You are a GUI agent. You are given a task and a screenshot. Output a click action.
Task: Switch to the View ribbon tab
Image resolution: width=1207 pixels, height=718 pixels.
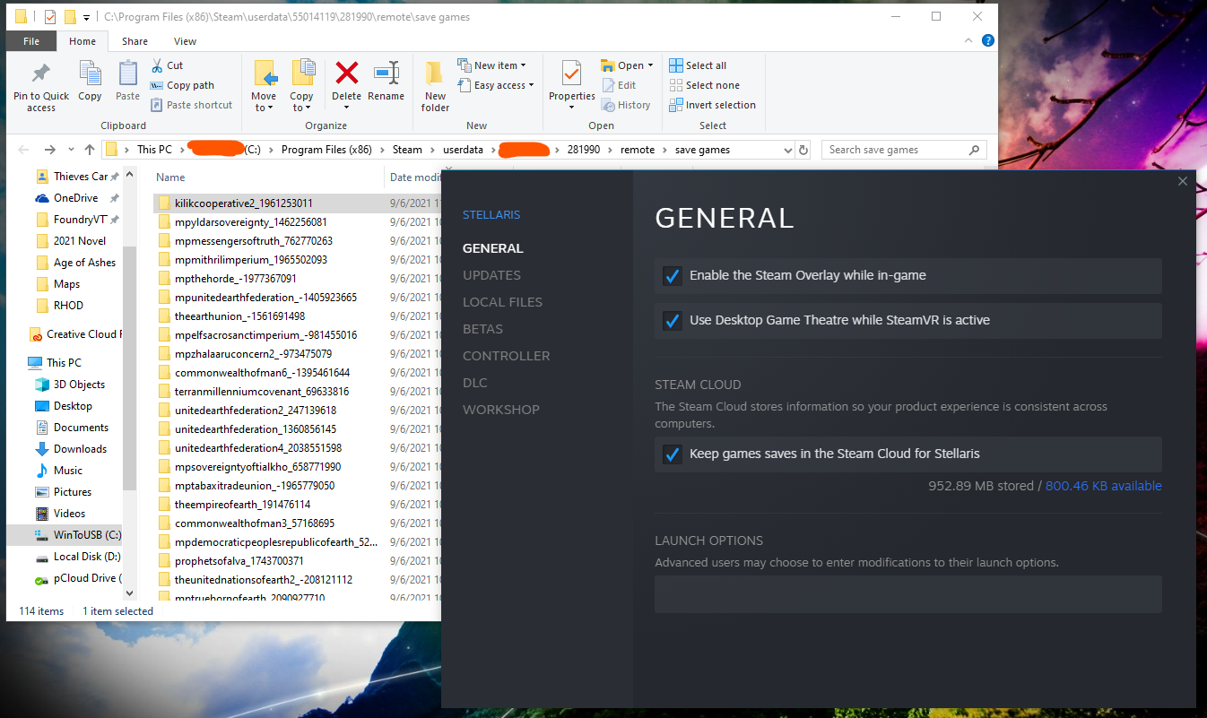tap(185, 41)
